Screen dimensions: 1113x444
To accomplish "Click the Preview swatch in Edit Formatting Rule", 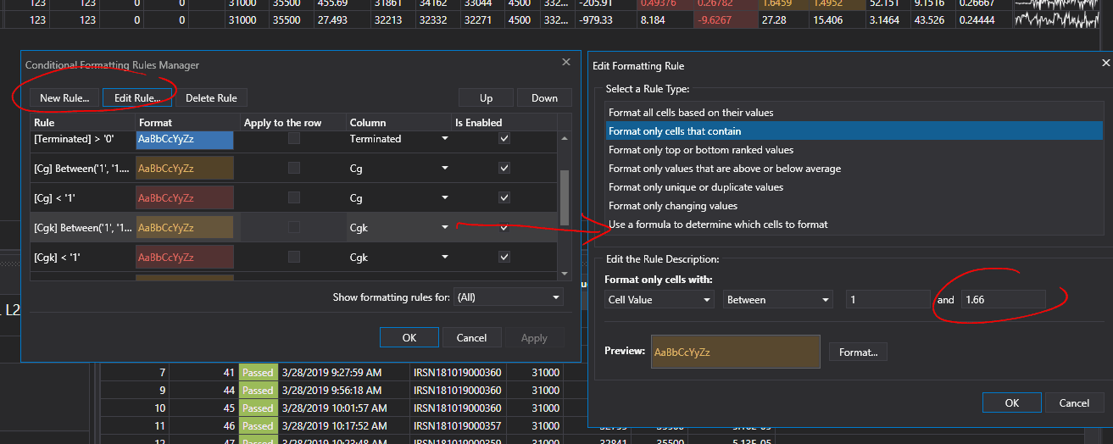I will (x=734, y=352).
